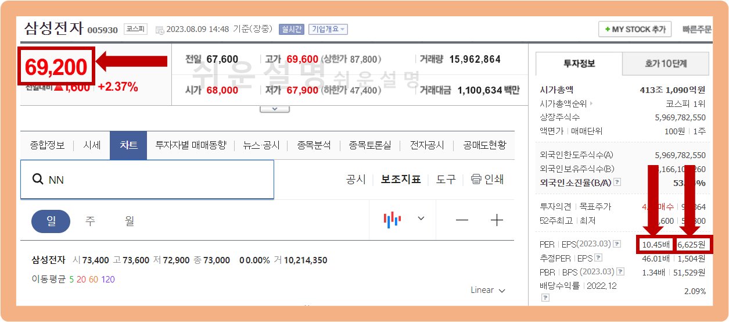The height and width of the screenshot is (322, 729).
Task: Click MY STOCK 추가 button
Action: (635, 29)
